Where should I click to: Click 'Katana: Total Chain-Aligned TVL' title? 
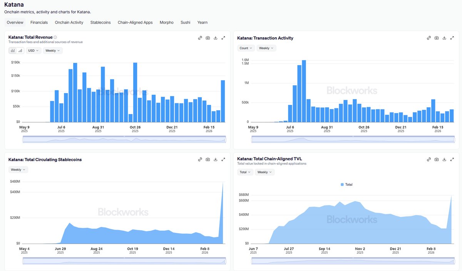[x=269, y=159]
